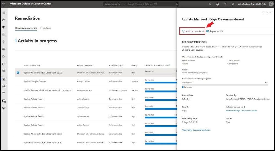This screenshot has width=275, height=151.
Task: Click the 7/24/20 created on date
Action: (186, 99)
